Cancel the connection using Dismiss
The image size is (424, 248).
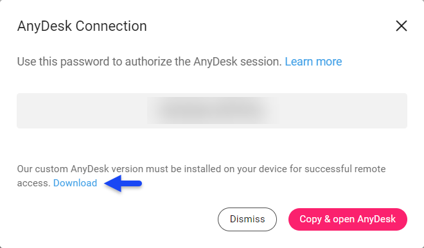[247, 219]
